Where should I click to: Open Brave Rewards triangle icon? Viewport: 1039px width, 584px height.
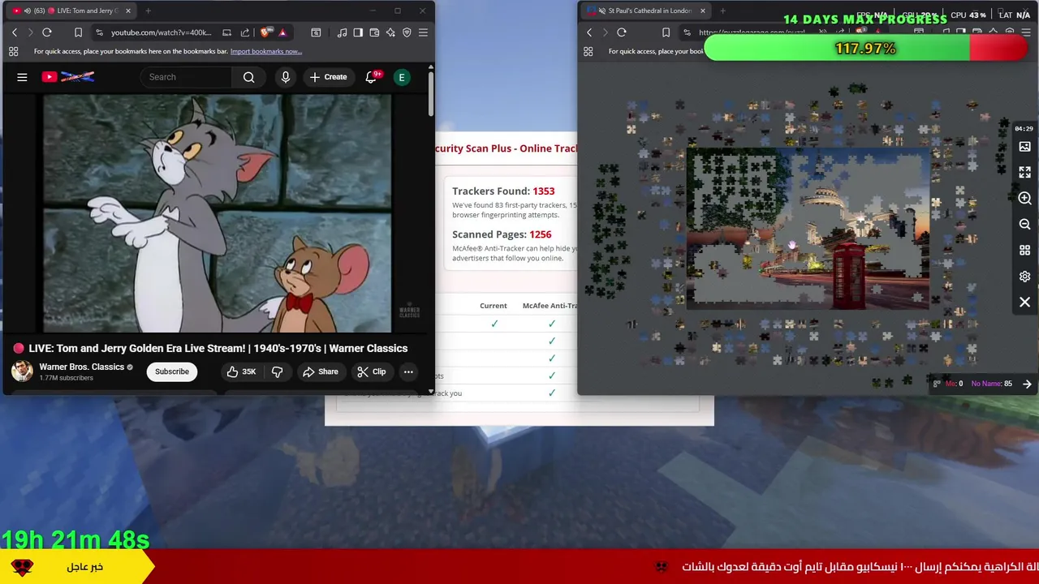(x=282, y=32)
